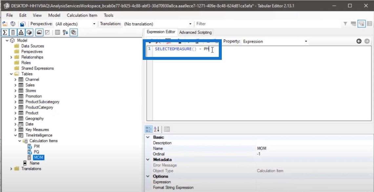Click the categorized view icon in property grid
The height and width of the screenshot is (192, 374).
click(149, 129)
